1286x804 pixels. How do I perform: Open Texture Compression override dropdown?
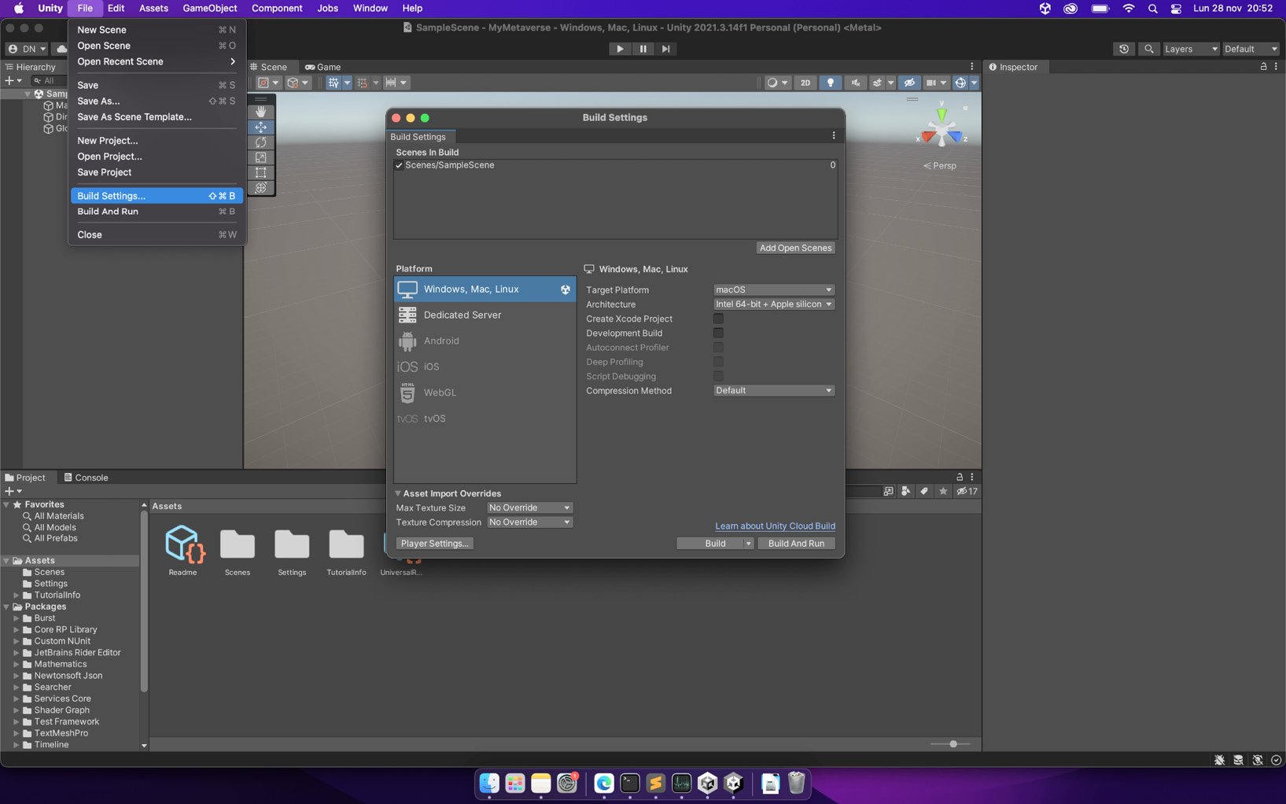(529, 522)
